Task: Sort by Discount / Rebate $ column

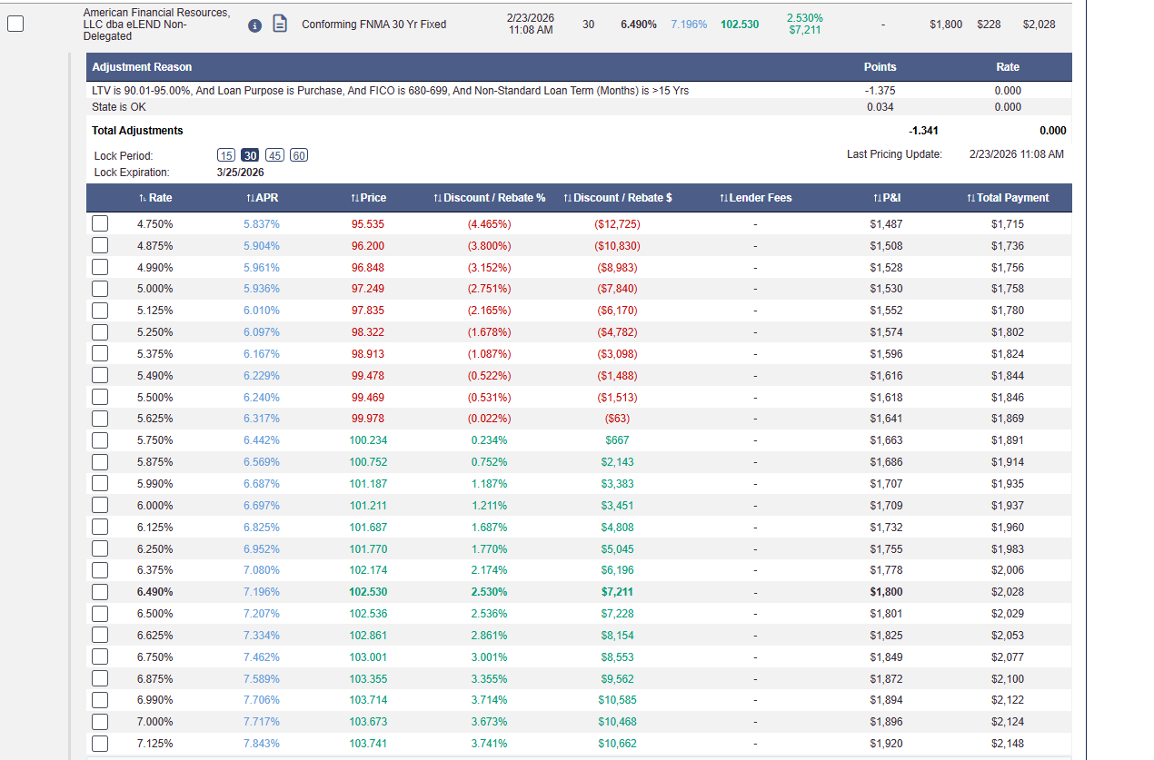Action: coord(618,198)
